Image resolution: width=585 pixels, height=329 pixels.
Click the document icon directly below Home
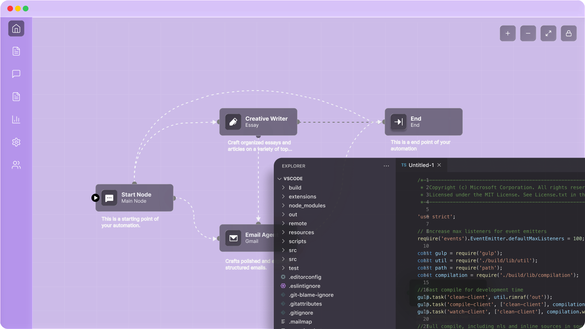[x=16, y=51]
